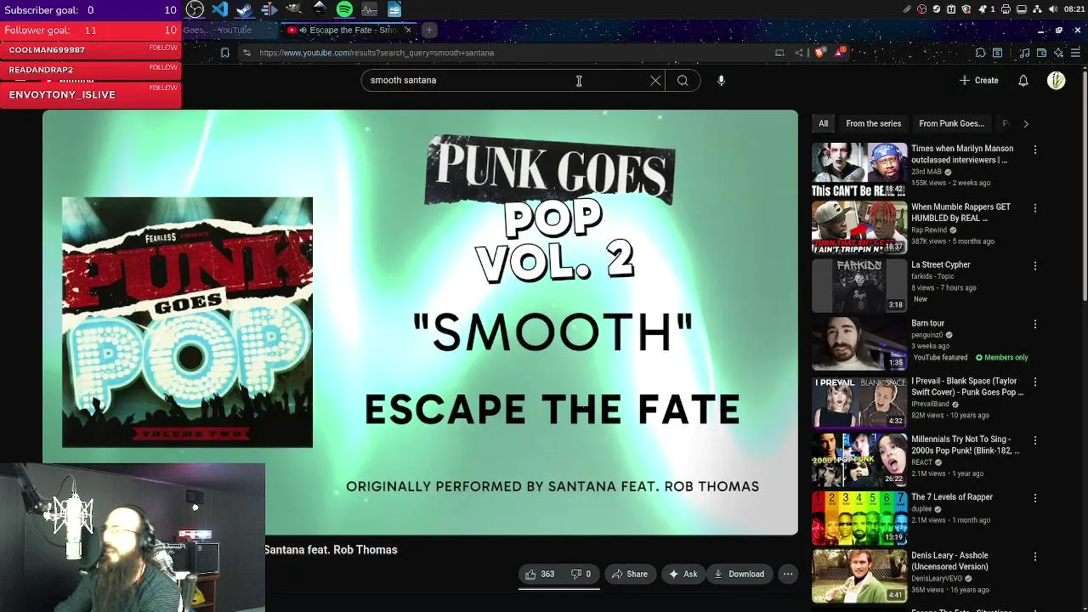
Task: Open the media control music note icon
Action: [1026, 53]
